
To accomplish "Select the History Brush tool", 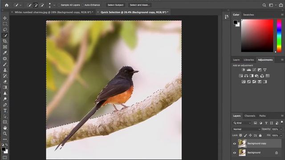I will pos(5,76).
